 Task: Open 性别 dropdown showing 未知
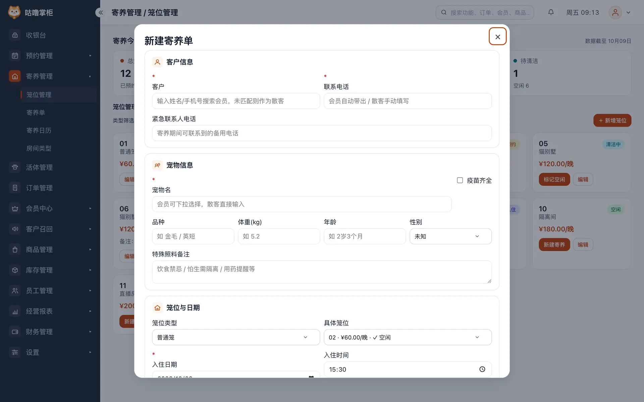[x=450, y=236]
